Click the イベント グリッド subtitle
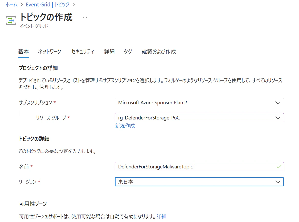The width and height of the screenshot is (299, 222). point(34,26)
